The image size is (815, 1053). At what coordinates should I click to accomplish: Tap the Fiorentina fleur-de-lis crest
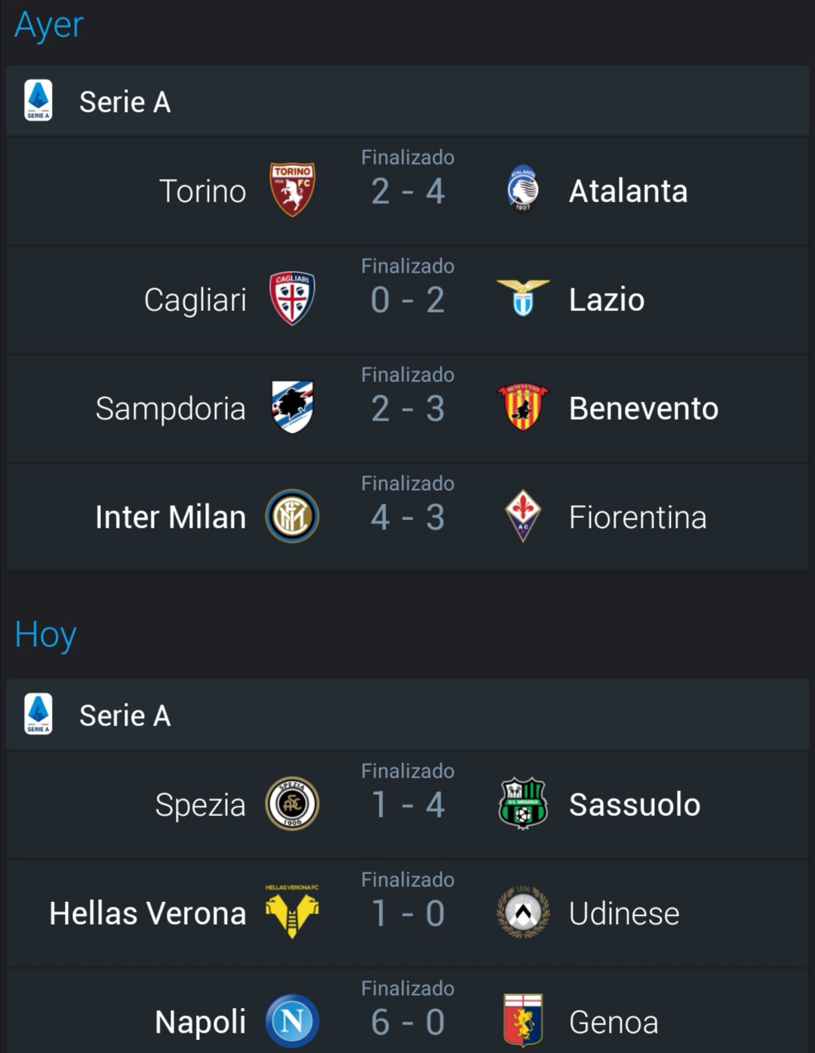523,516
